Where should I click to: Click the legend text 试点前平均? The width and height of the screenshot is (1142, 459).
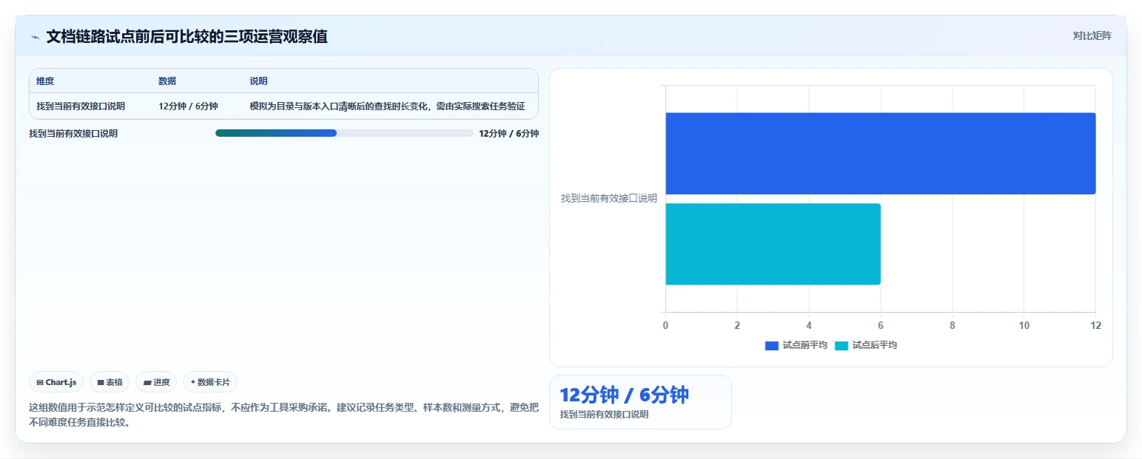tap(805, 345)
